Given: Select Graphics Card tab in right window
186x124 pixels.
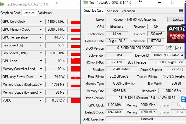Looking at the screenshot, I should pos(94,11).
